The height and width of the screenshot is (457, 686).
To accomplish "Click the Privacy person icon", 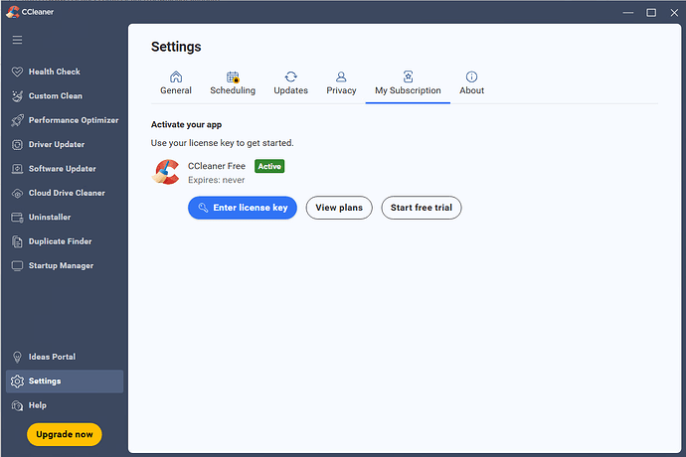I will pyautogui.click(x=341, y=76).
